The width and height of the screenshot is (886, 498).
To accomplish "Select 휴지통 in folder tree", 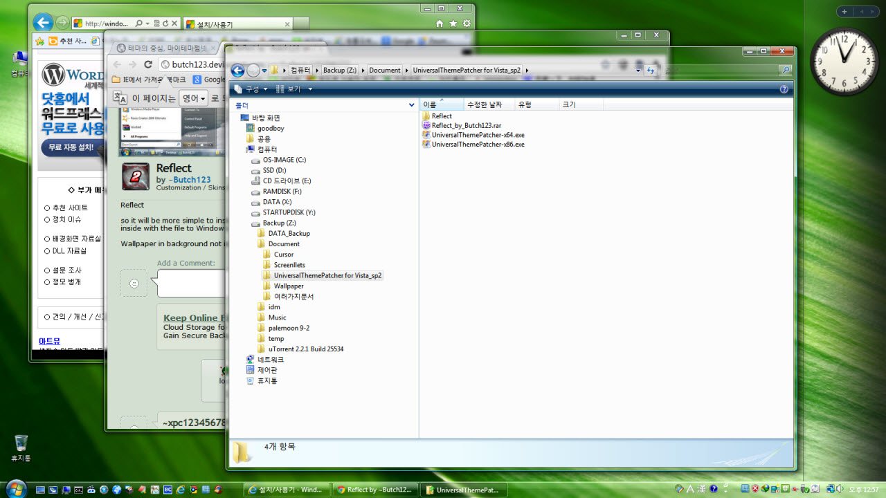I will 262,380.
